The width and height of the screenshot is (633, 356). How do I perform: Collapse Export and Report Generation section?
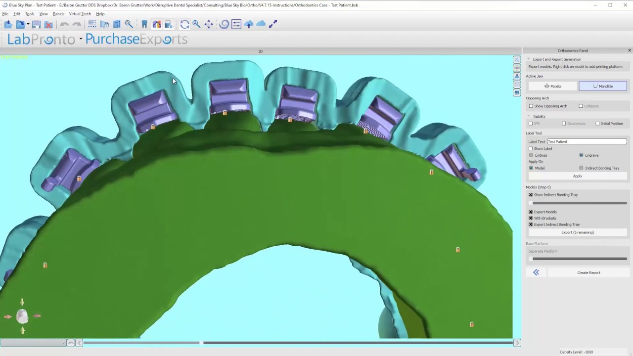pos(529,59)
